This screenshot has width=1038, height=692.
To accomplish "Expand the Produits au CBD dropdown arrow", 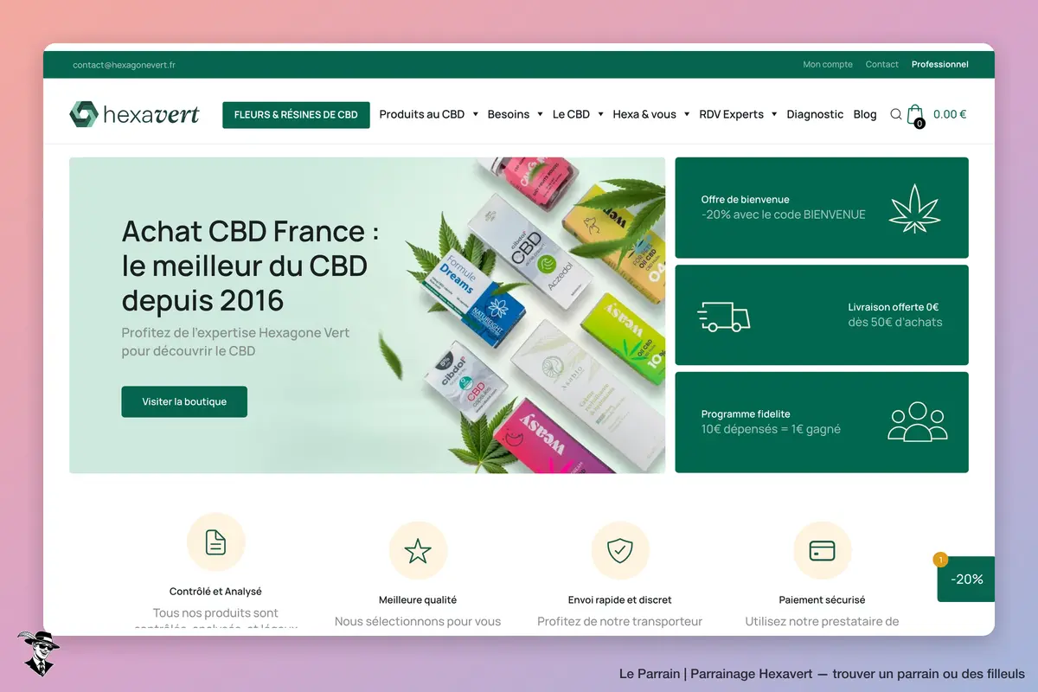I will point(475,114).
